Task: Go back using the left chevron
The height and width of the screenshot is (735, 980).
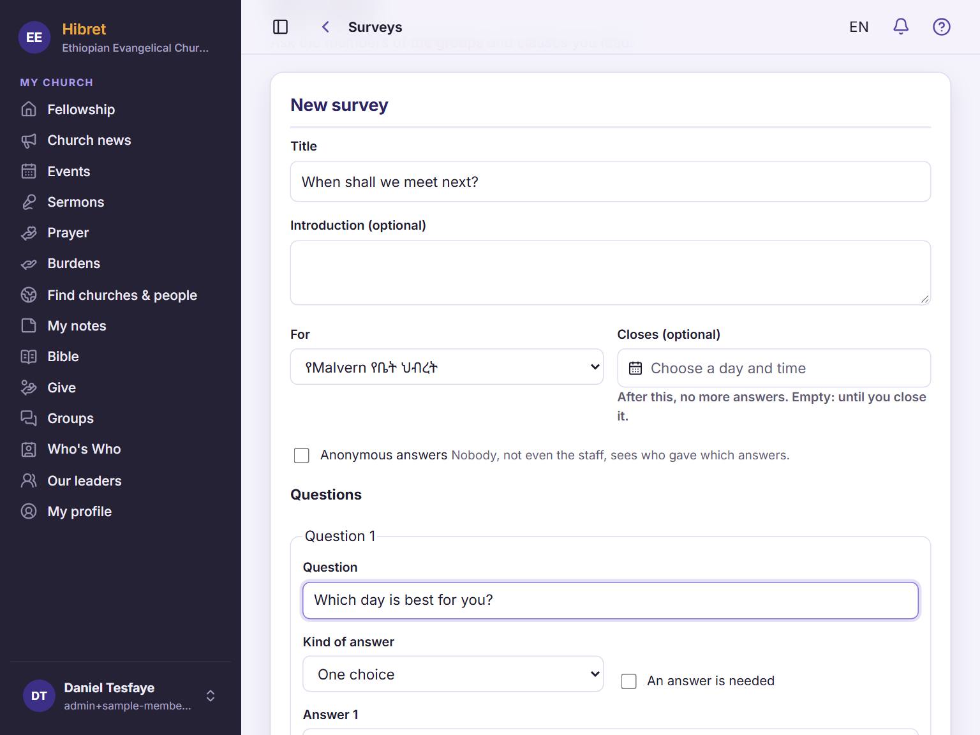Action: pyautogui.click(x=325, y=27)
